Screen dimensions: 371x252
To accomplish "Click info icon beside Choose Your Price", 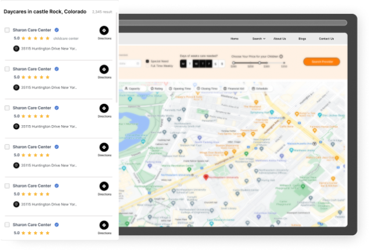I will pos(281,57).
